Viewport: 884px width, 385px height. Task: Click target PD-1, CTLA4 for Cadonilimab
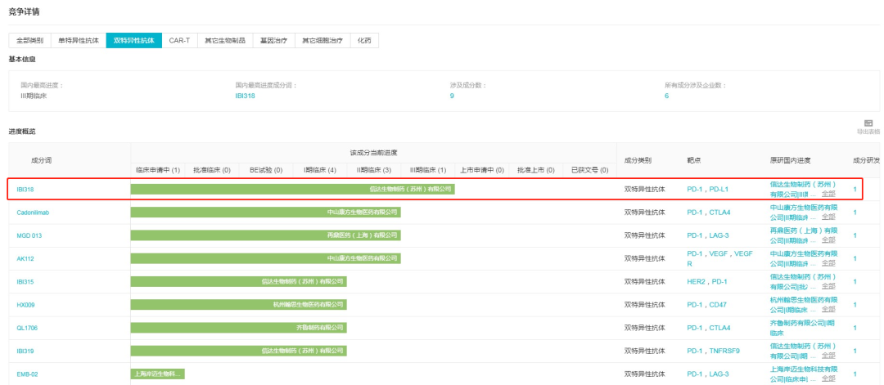[709, 213]
